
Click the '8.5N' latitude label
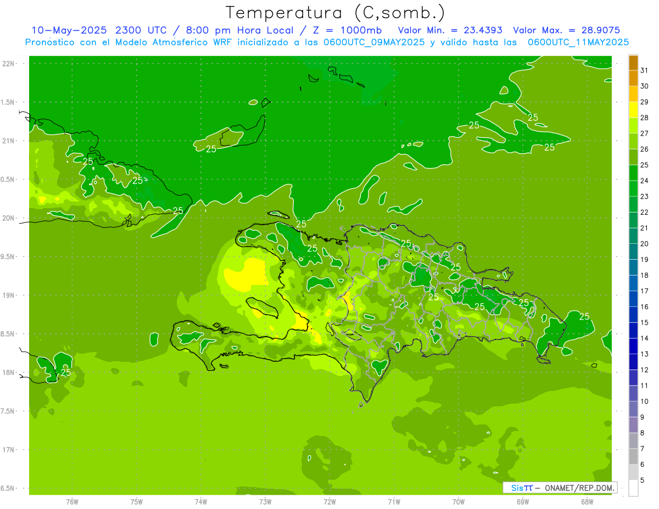pos(8,334)
